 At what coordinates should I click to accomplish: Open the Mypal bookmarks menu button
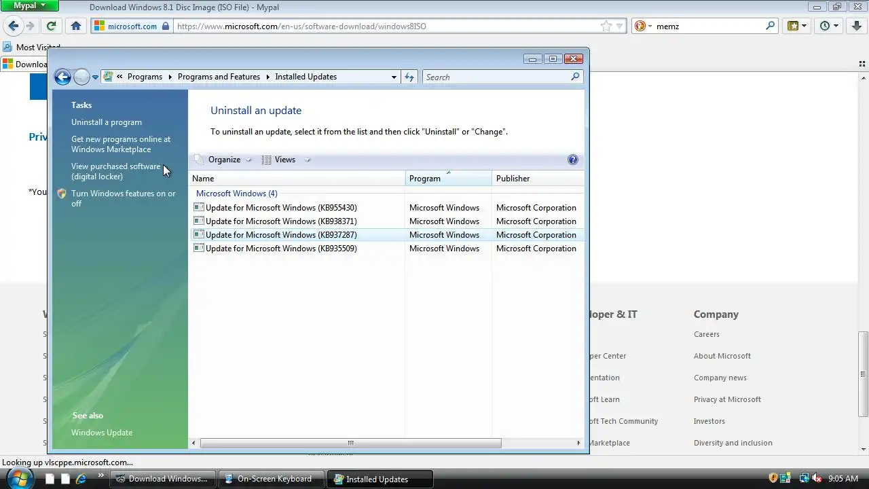pyautogui.click(x=796, y=26)
